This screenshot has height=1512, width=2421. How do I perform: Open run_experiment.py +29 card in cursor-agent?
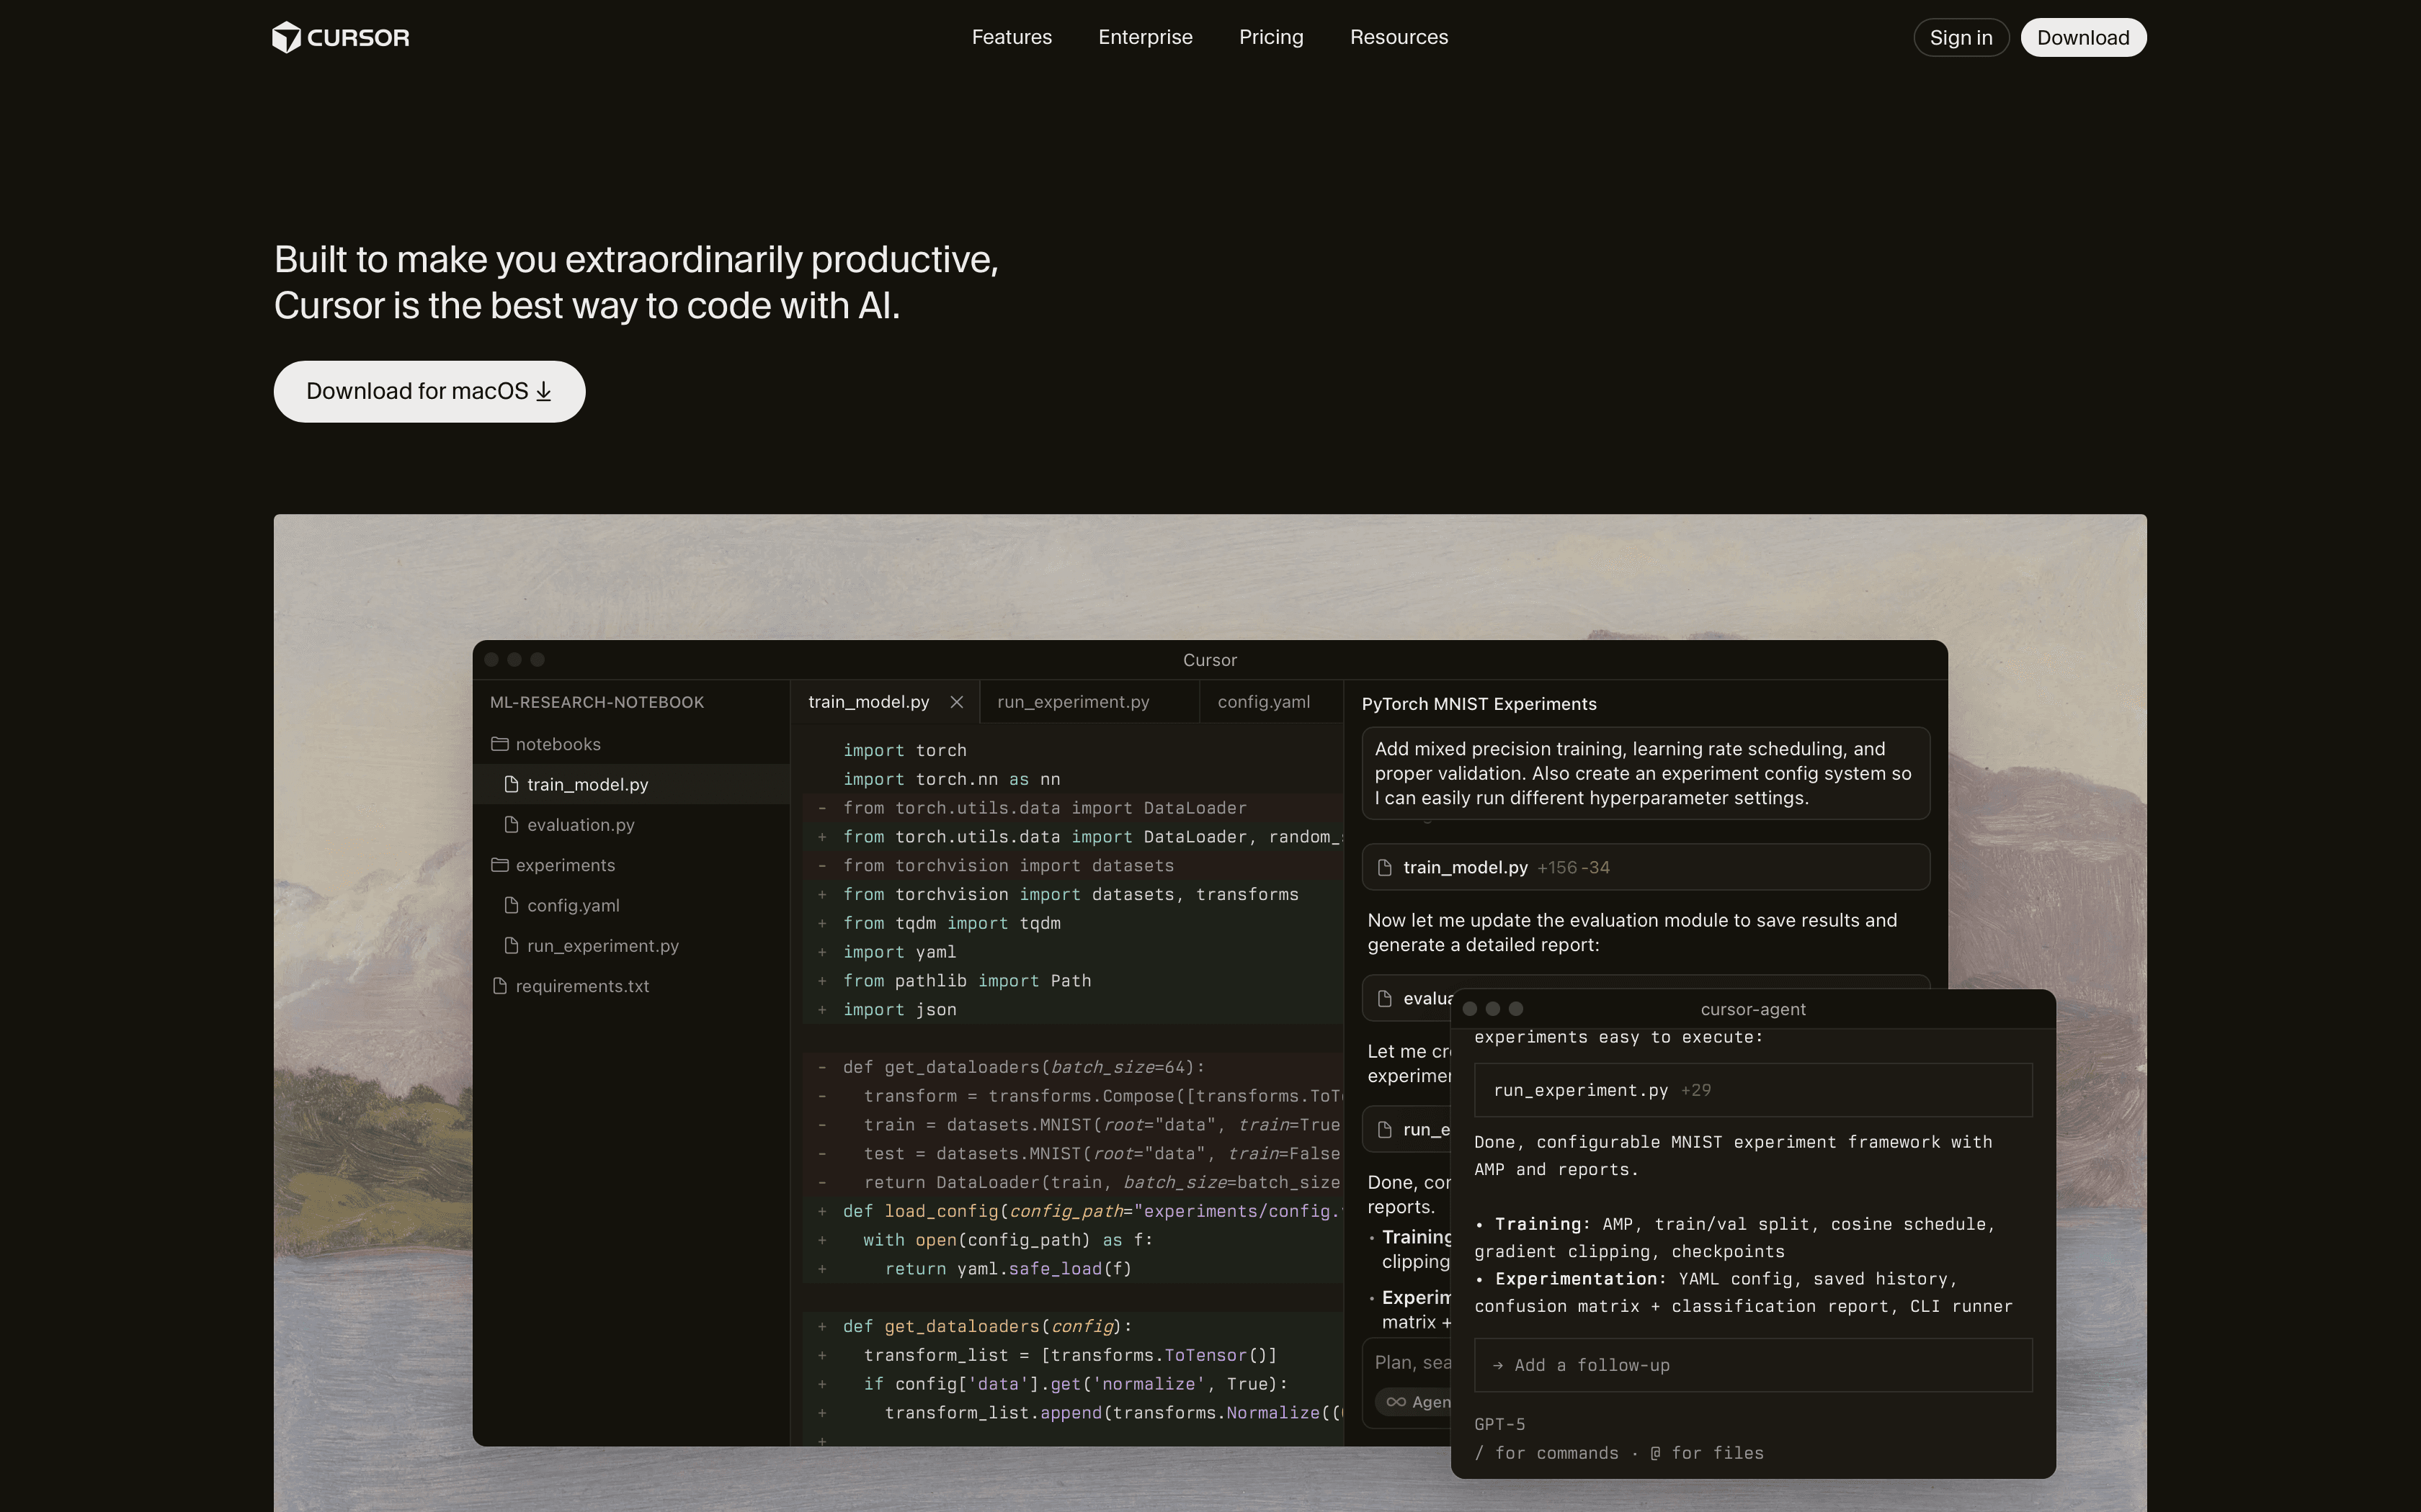[x=1753, y=1090]
